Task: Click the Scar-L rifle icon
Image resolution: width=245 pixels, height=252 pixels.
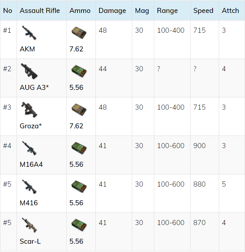Action: (x=29, y=225)
